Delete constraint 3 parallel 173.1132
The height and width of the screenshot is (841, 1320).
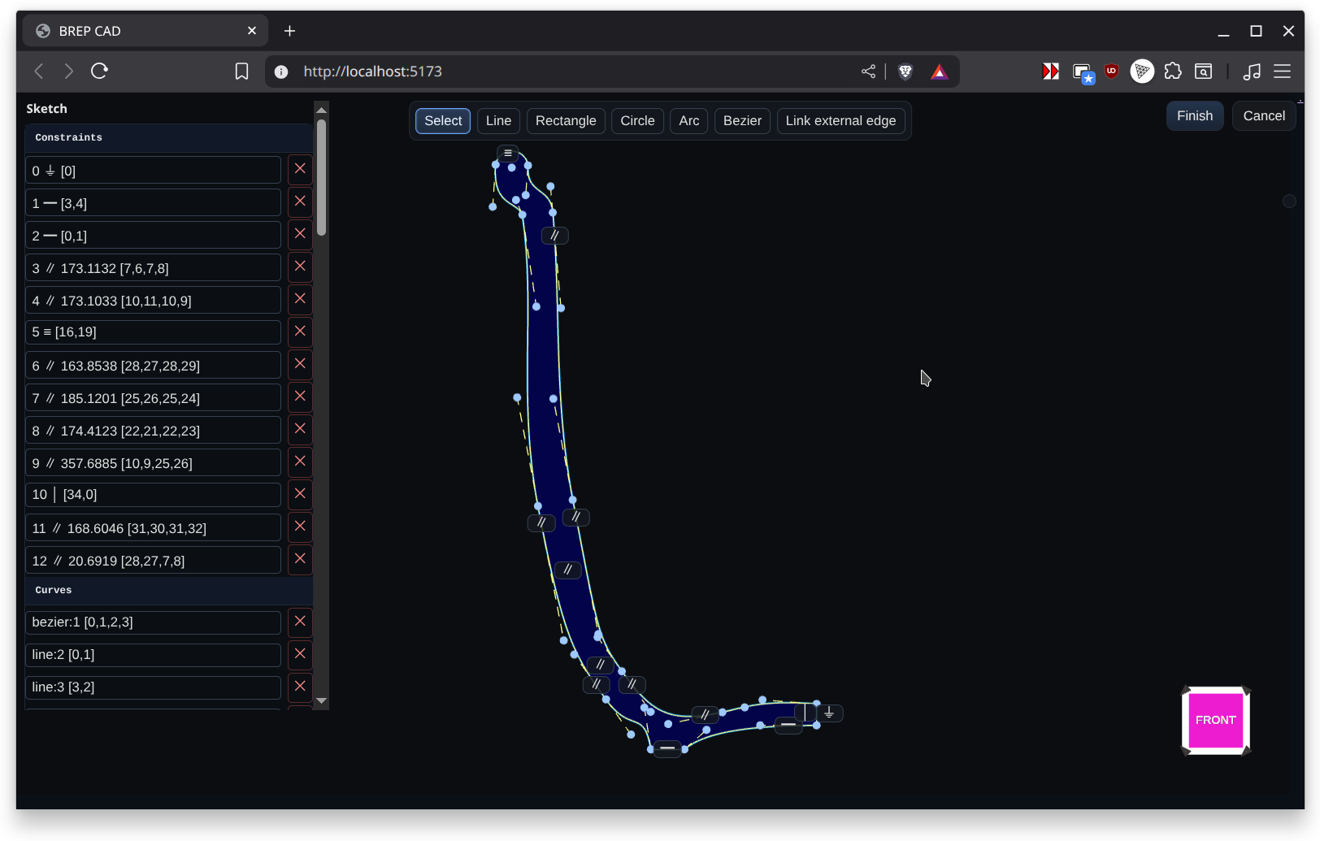pos(300,267)
